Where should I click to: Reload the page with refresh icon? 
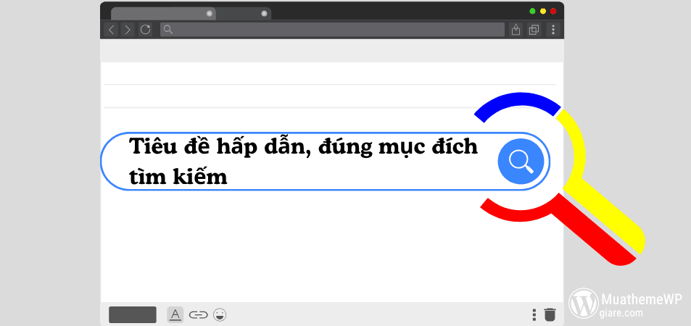tap(146, 30)
